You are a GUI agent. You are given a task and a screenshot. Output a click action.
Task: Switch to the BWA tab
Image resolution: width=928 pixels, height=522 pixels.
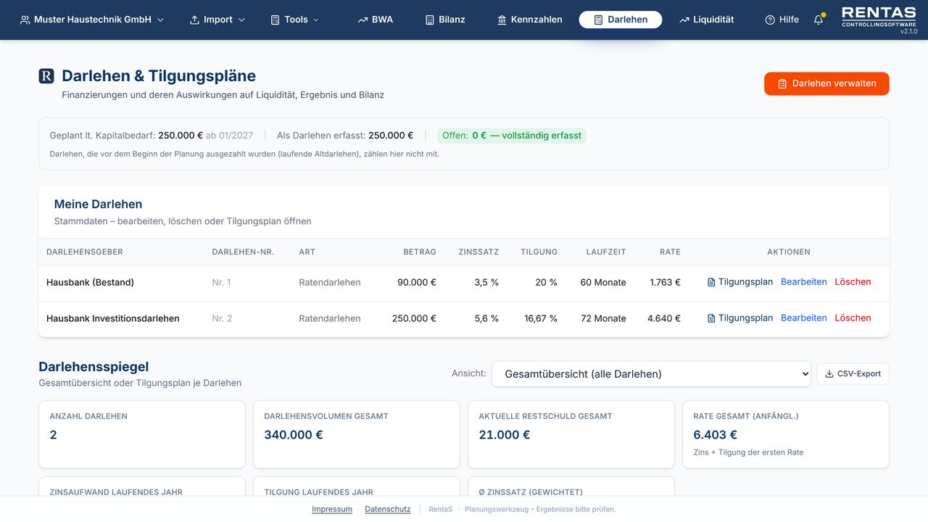376,20
